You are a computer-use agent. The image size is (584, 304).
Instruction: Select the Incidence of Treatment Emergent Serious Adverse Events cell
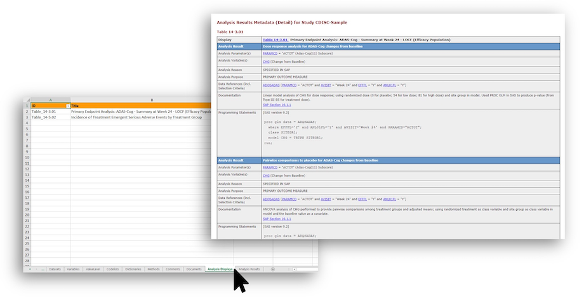click(x=140, y=117)
